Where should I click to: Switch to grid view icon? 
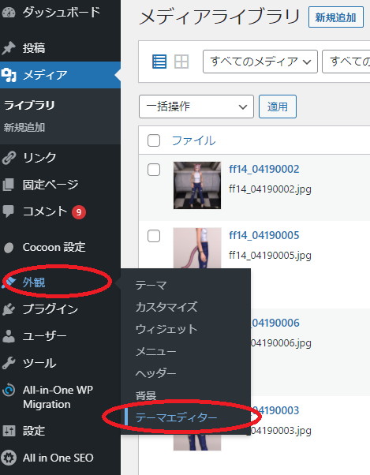click(181, 62)
